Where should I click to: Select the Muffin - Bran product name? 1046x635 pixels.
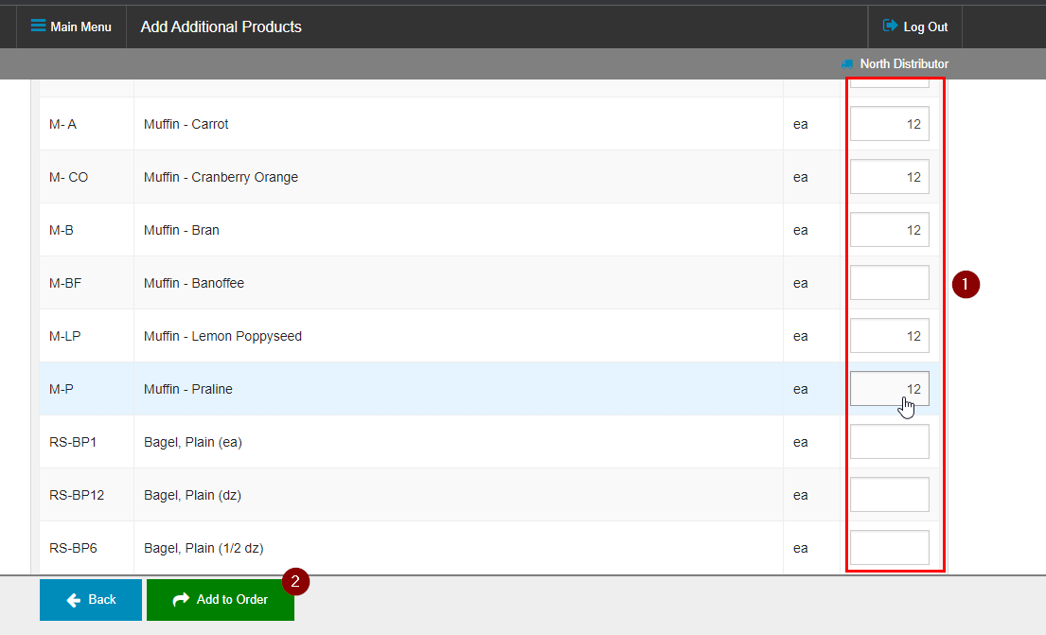(182, 230)
